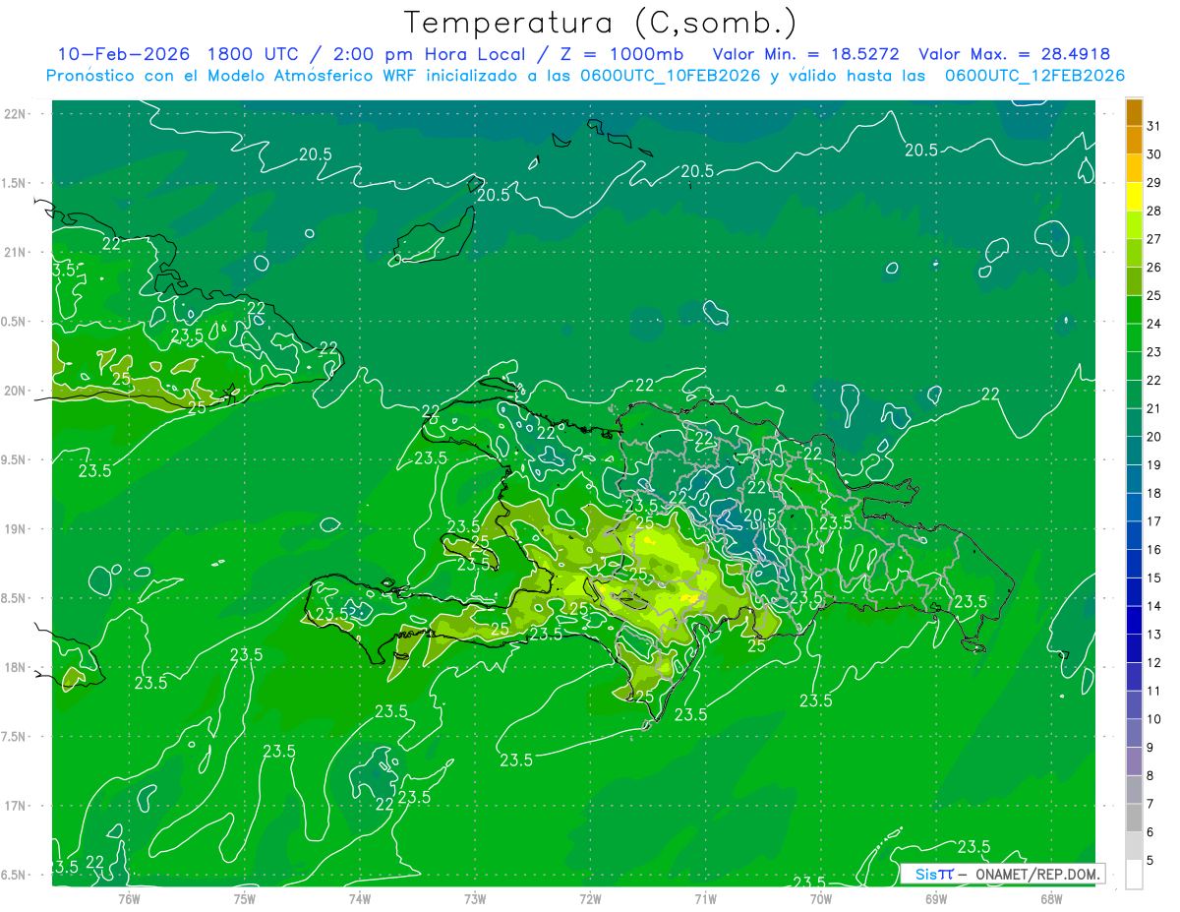This screenshot has height=912, width=1180.
Task: Click the dark orange swatch above 31
Action: (x=1134, y=112)
